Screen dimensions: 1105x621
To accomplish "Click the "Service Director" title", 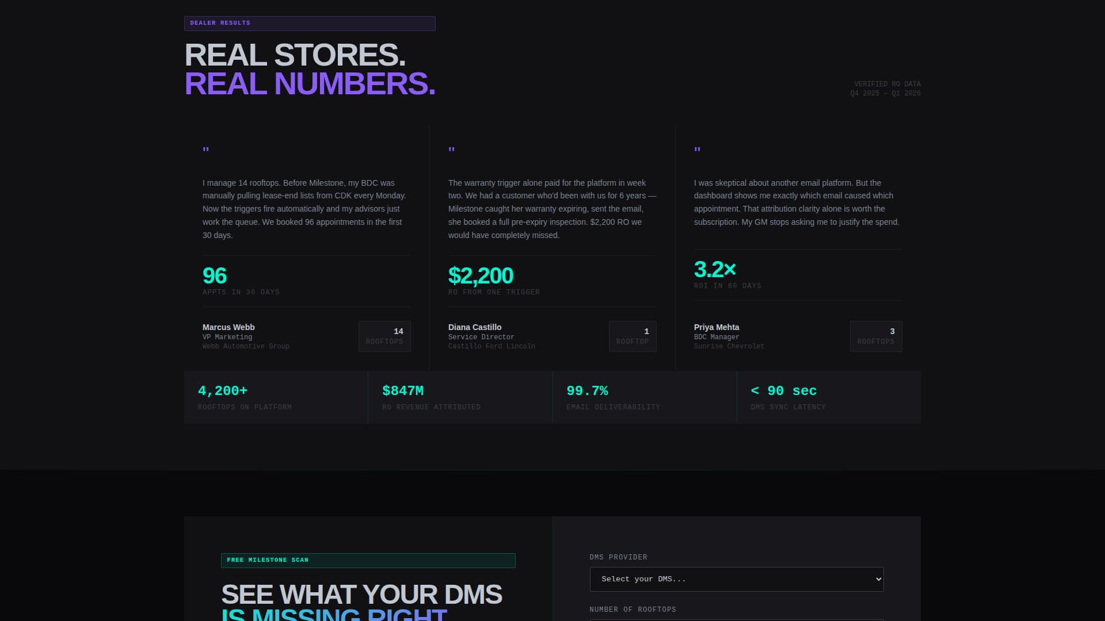I will click(481, 338).
